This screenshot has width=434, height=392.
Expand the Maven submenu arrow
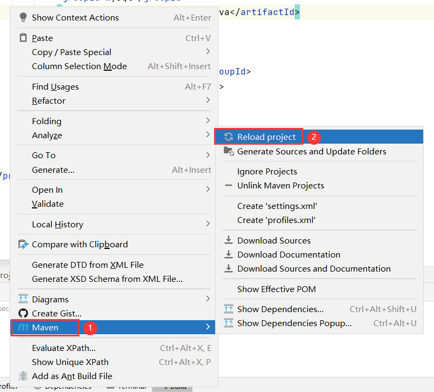(208, 327)
